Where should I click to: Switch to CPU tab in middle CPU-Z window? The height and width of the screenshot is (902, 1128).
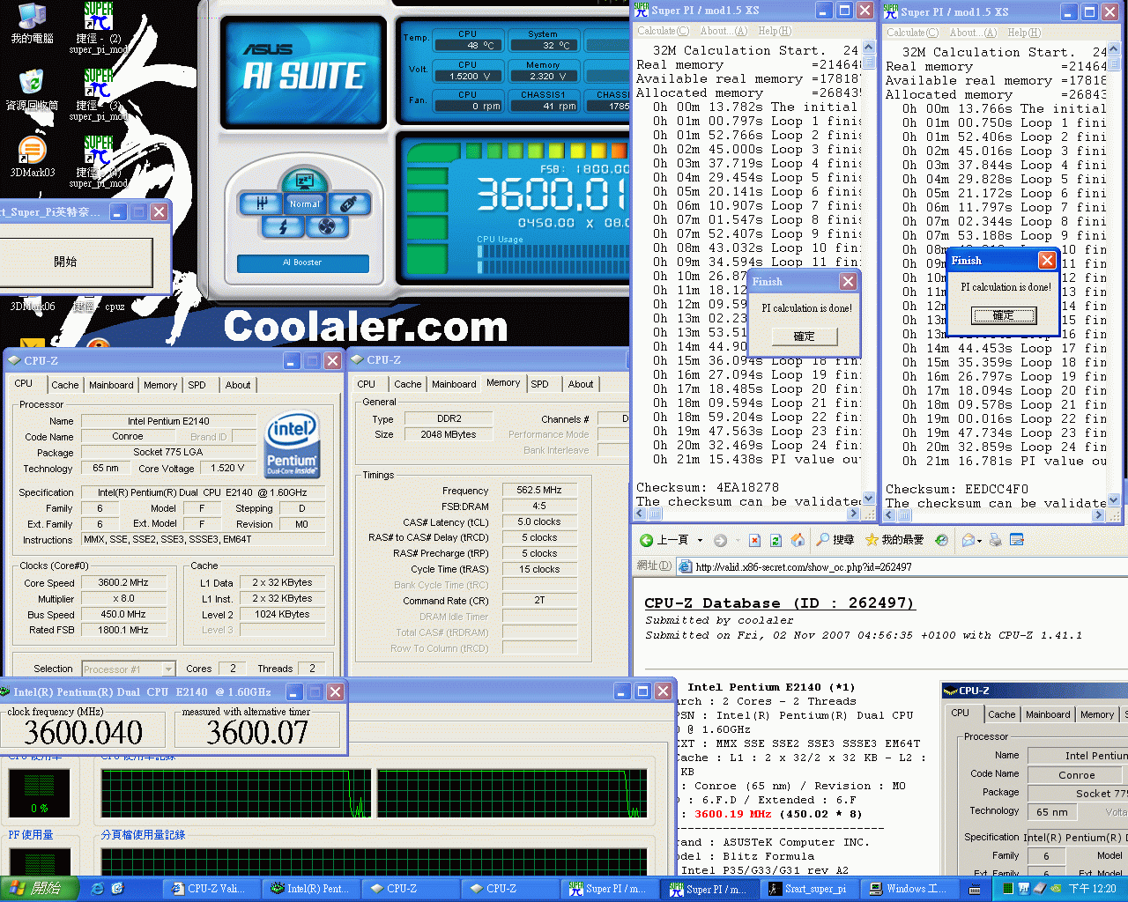click(x=367, y=384)
